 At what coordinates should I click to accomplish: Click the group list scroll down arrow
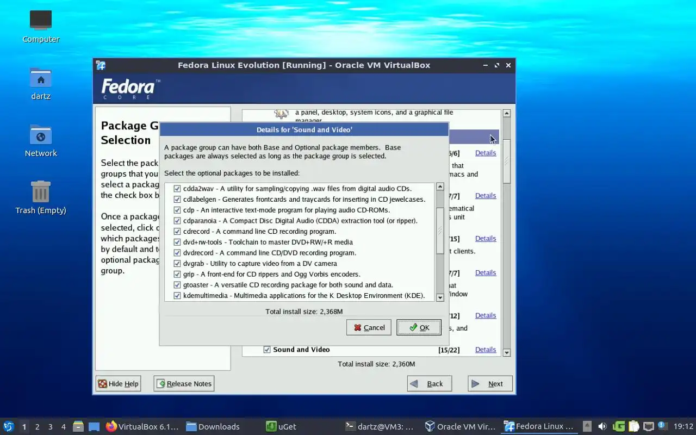click(507, 353)
